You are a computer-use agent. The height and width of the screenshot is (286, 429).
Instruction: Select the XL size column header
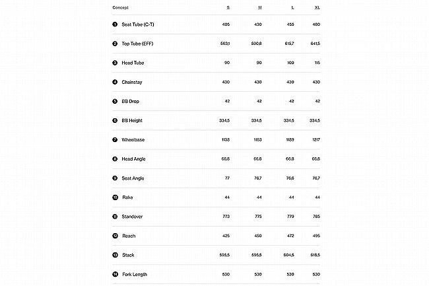click(x=317, y=8)
